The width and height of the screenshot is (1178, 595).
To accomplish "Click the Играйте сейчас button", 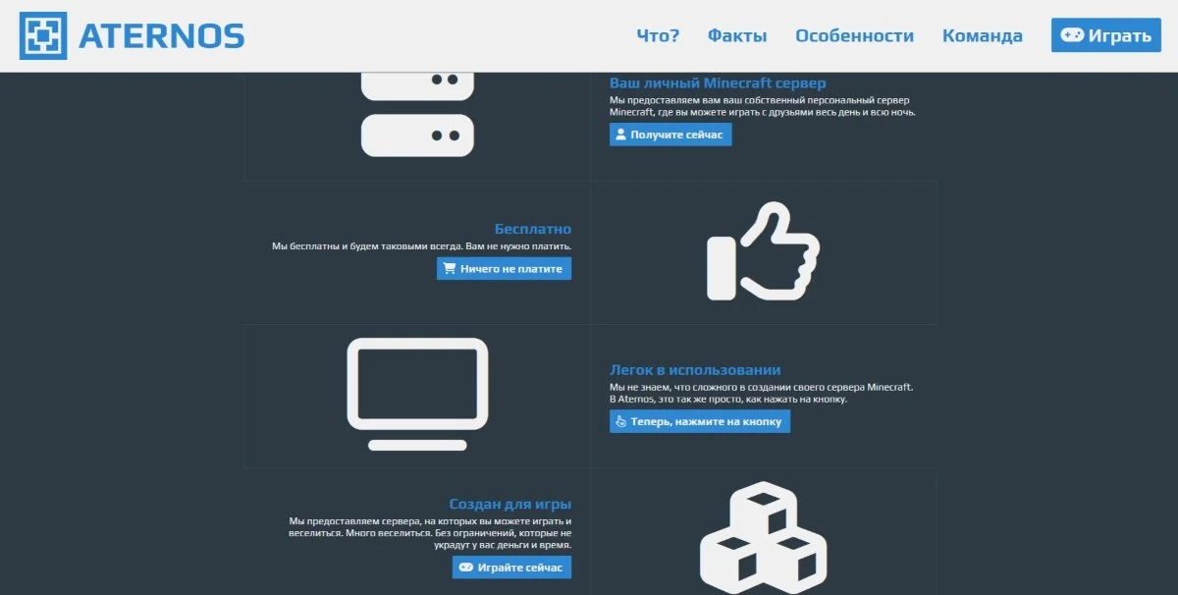I will (511, 568).
